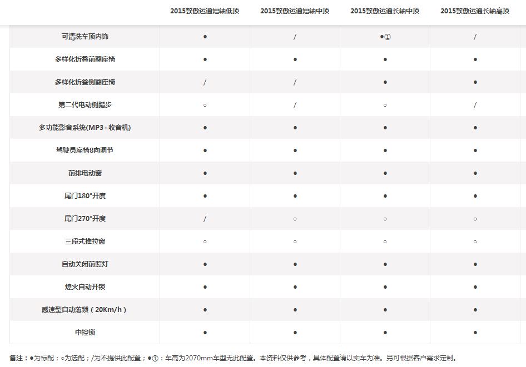Click the 尾门270°开度 circle under 长轴中顶
The width and height of the screenshot is (526, 367).
coord(385,219)
